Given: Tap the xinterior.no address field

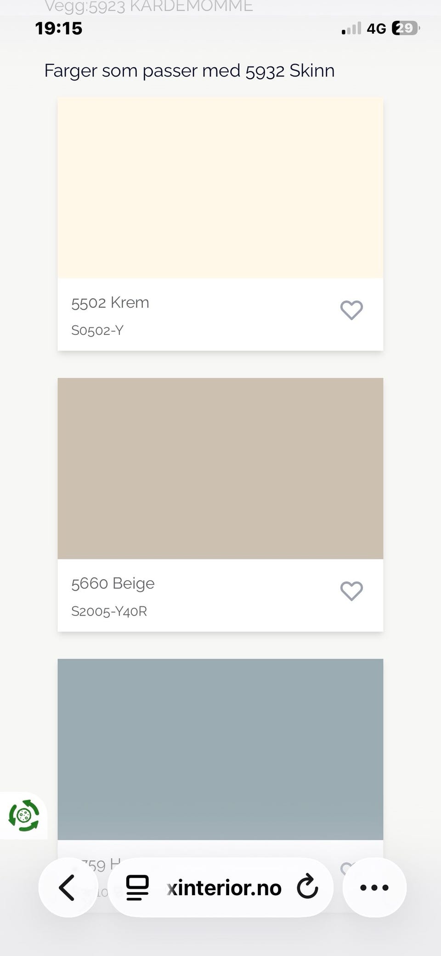Looking at the screenshot, I should tap(220, 887).
